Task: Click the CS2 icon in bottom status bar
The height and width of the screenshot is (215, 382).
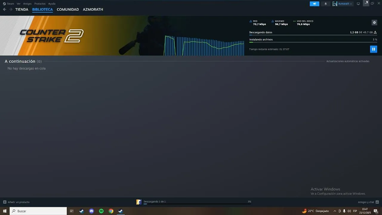Action: (x=139, y=202)
